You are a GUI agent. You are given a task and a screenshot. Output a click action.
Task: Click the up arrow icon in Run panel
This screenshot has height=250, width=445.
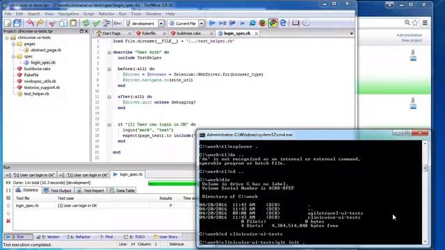8,206
